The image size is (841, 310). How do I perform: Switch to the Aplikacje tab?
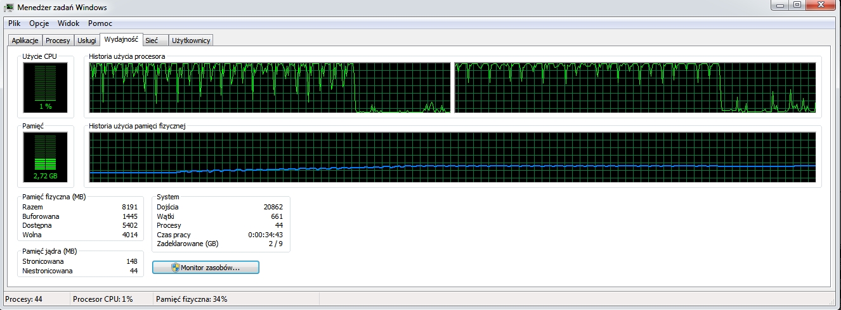point(26,40)
